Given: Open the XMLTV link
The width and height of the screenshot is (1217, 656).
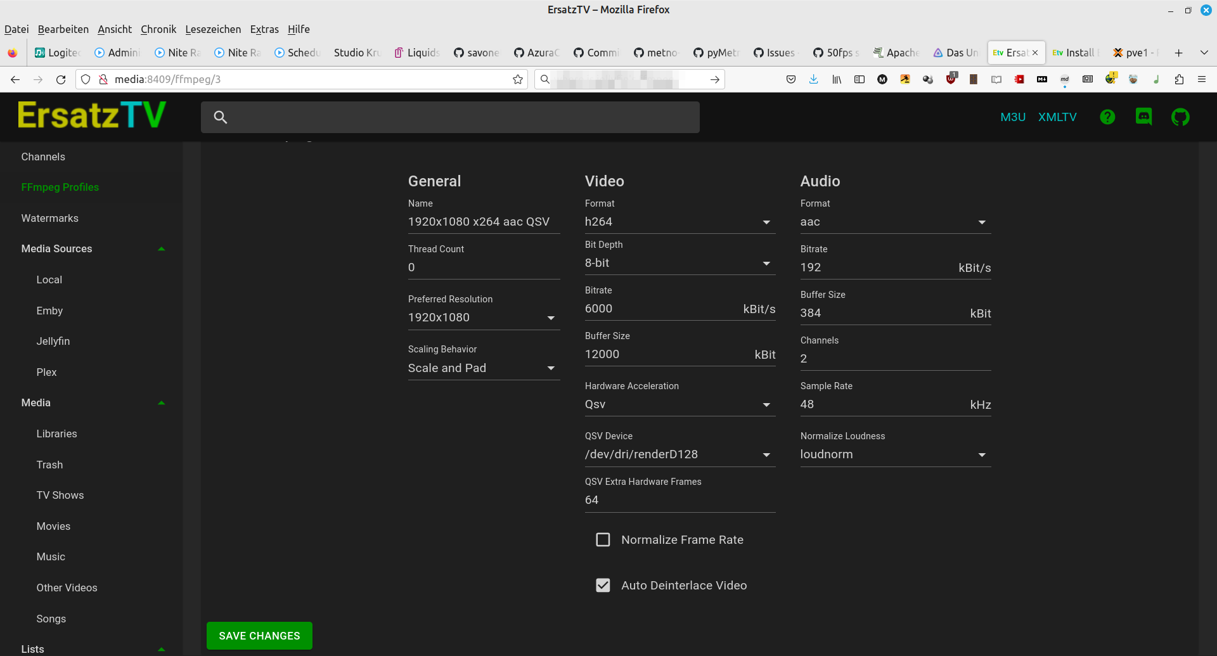Looking at the screenshot, I should 1057,117.
